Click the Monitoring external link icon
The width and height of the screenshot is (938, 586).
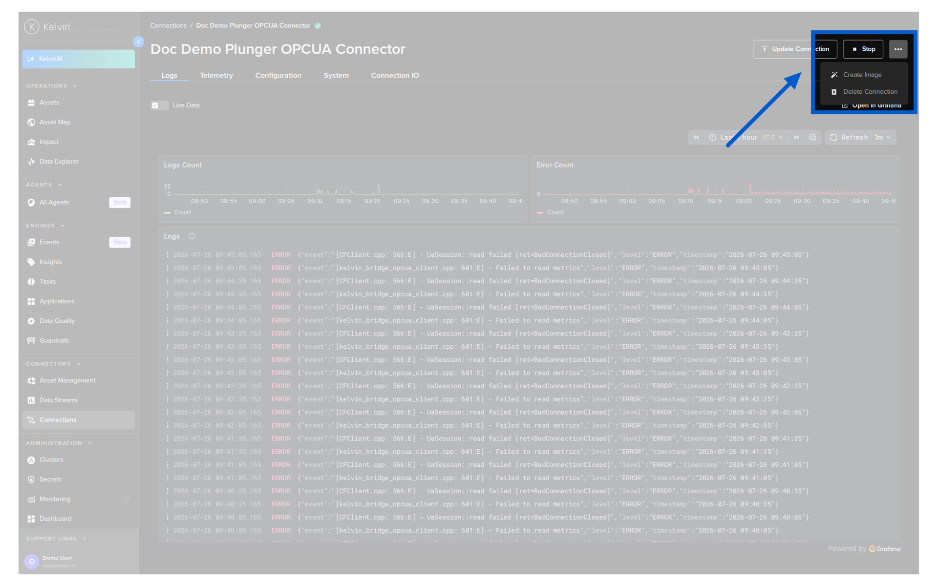coord(127,499)
